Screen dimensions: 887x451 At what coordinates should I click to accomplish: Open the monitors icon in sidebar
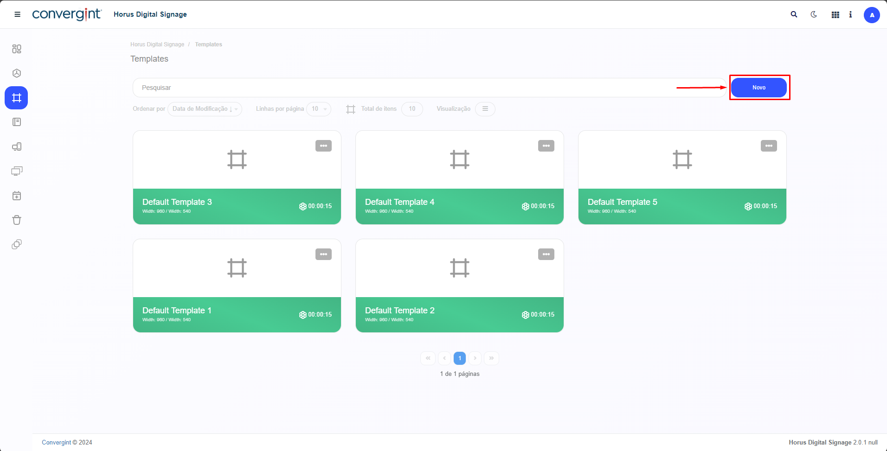17,171
